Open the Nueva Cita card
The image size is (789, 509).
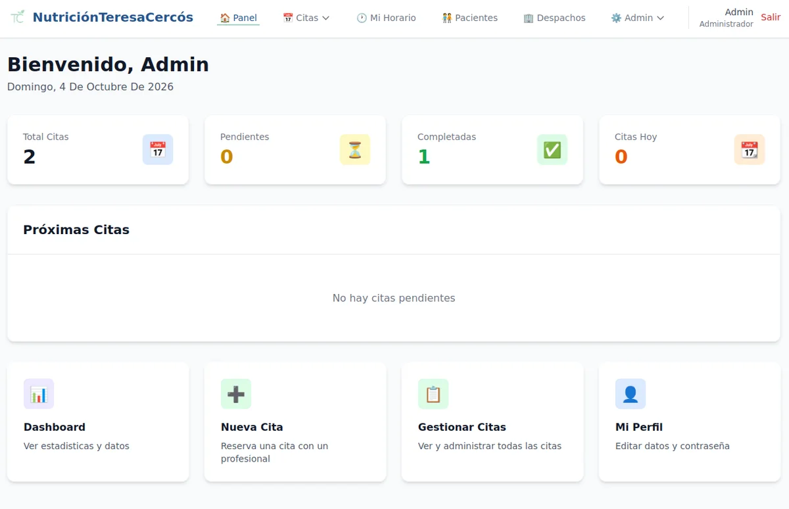(x=295, y=422)
